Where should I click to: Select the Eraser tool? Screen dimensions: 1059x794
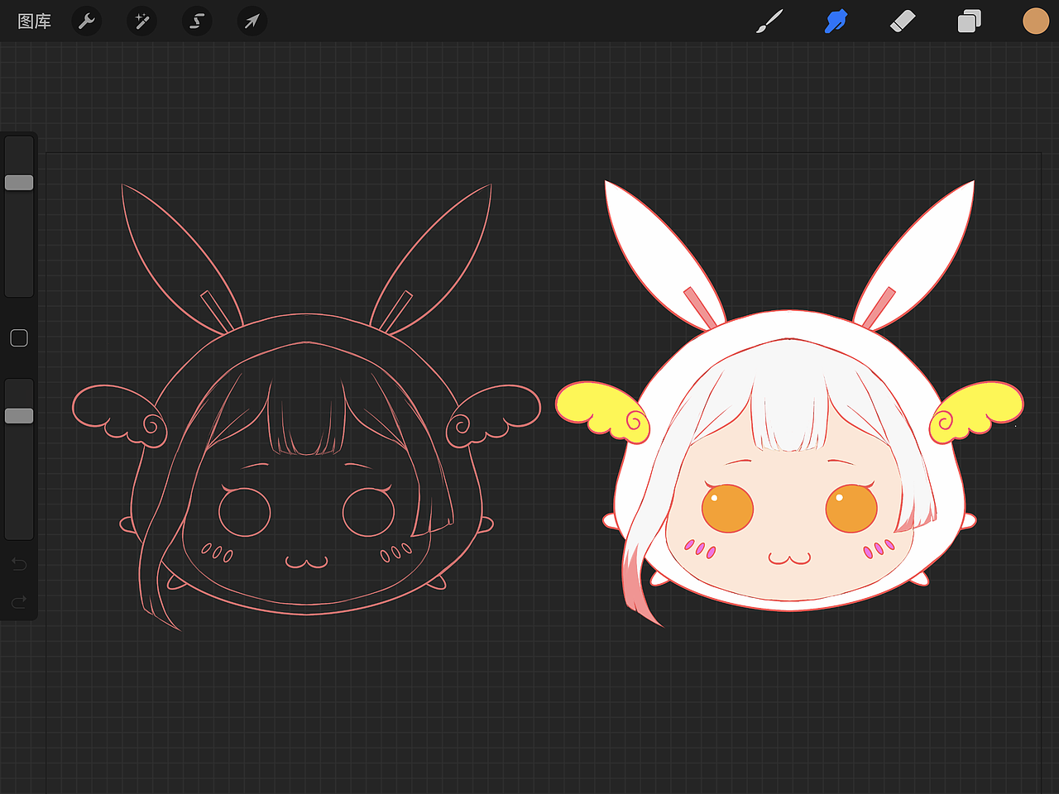tap(903, 22)
